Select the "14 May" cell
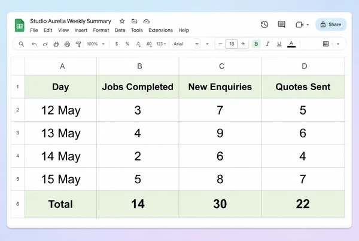 [x=60, y=156]
